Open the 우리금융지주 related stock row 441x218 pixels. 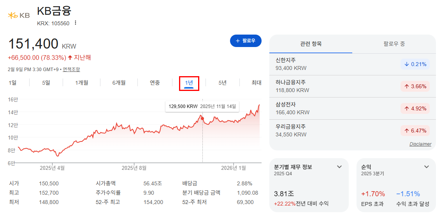point(352,130)
